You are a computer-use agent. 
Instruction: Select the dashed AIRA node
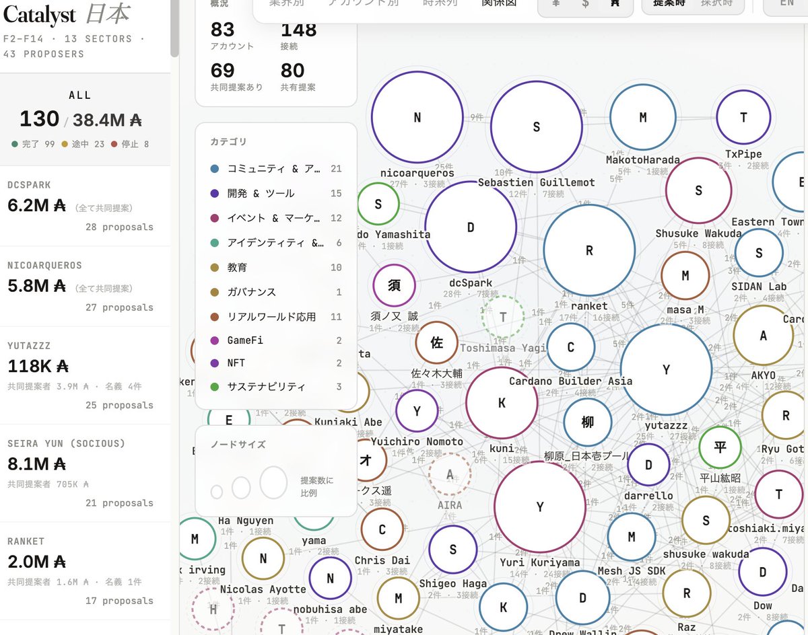[450, 474]
